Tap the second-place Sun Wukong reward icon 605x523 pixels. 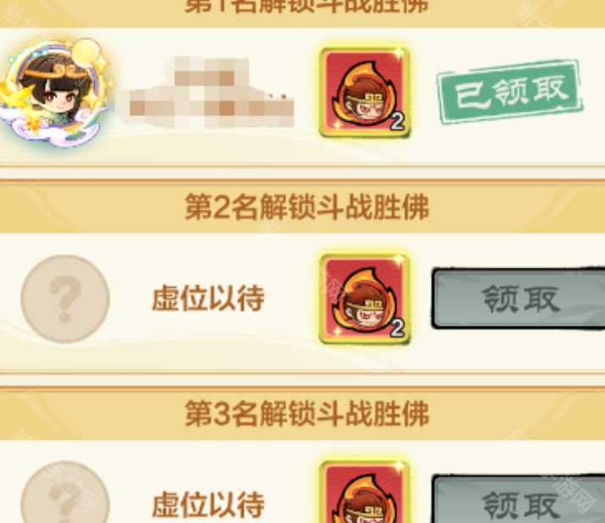364,299
